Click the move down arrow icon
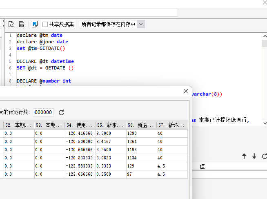 254,156
